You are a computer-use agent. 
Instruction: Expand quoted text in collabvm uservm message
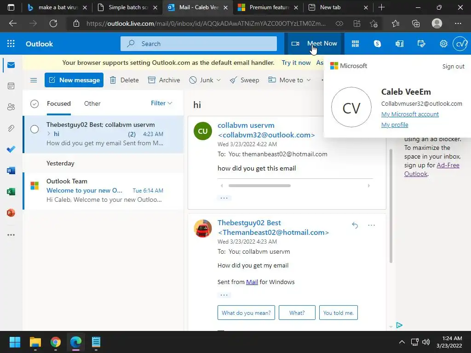click(224, 198)
